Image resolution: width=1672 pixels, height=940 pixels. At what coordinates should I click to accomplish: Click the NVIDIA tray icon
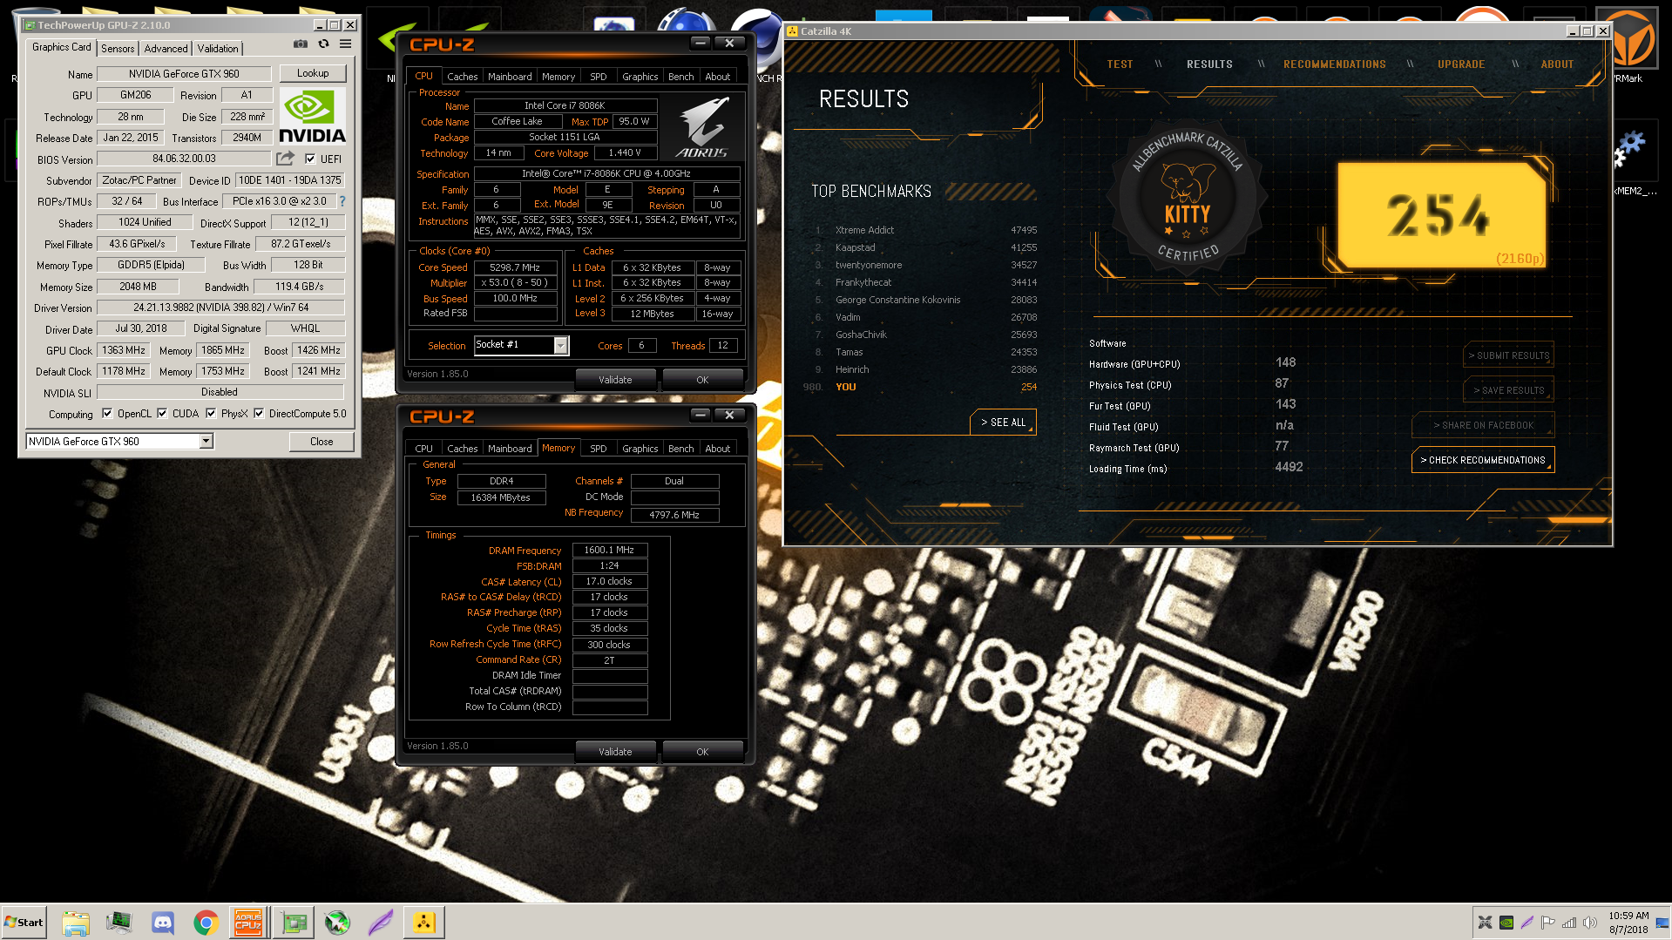click(1506, 923)
